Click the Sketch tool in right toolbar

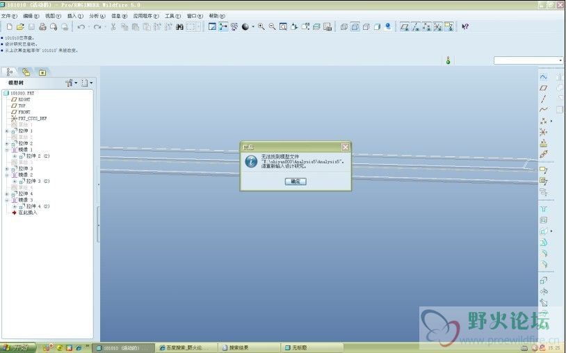pyautogui.click(x=543, y=77)
